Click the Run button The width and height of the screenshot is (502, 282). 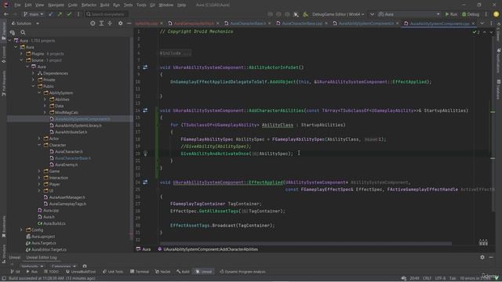pyautogui.click(x=451, y=14)
